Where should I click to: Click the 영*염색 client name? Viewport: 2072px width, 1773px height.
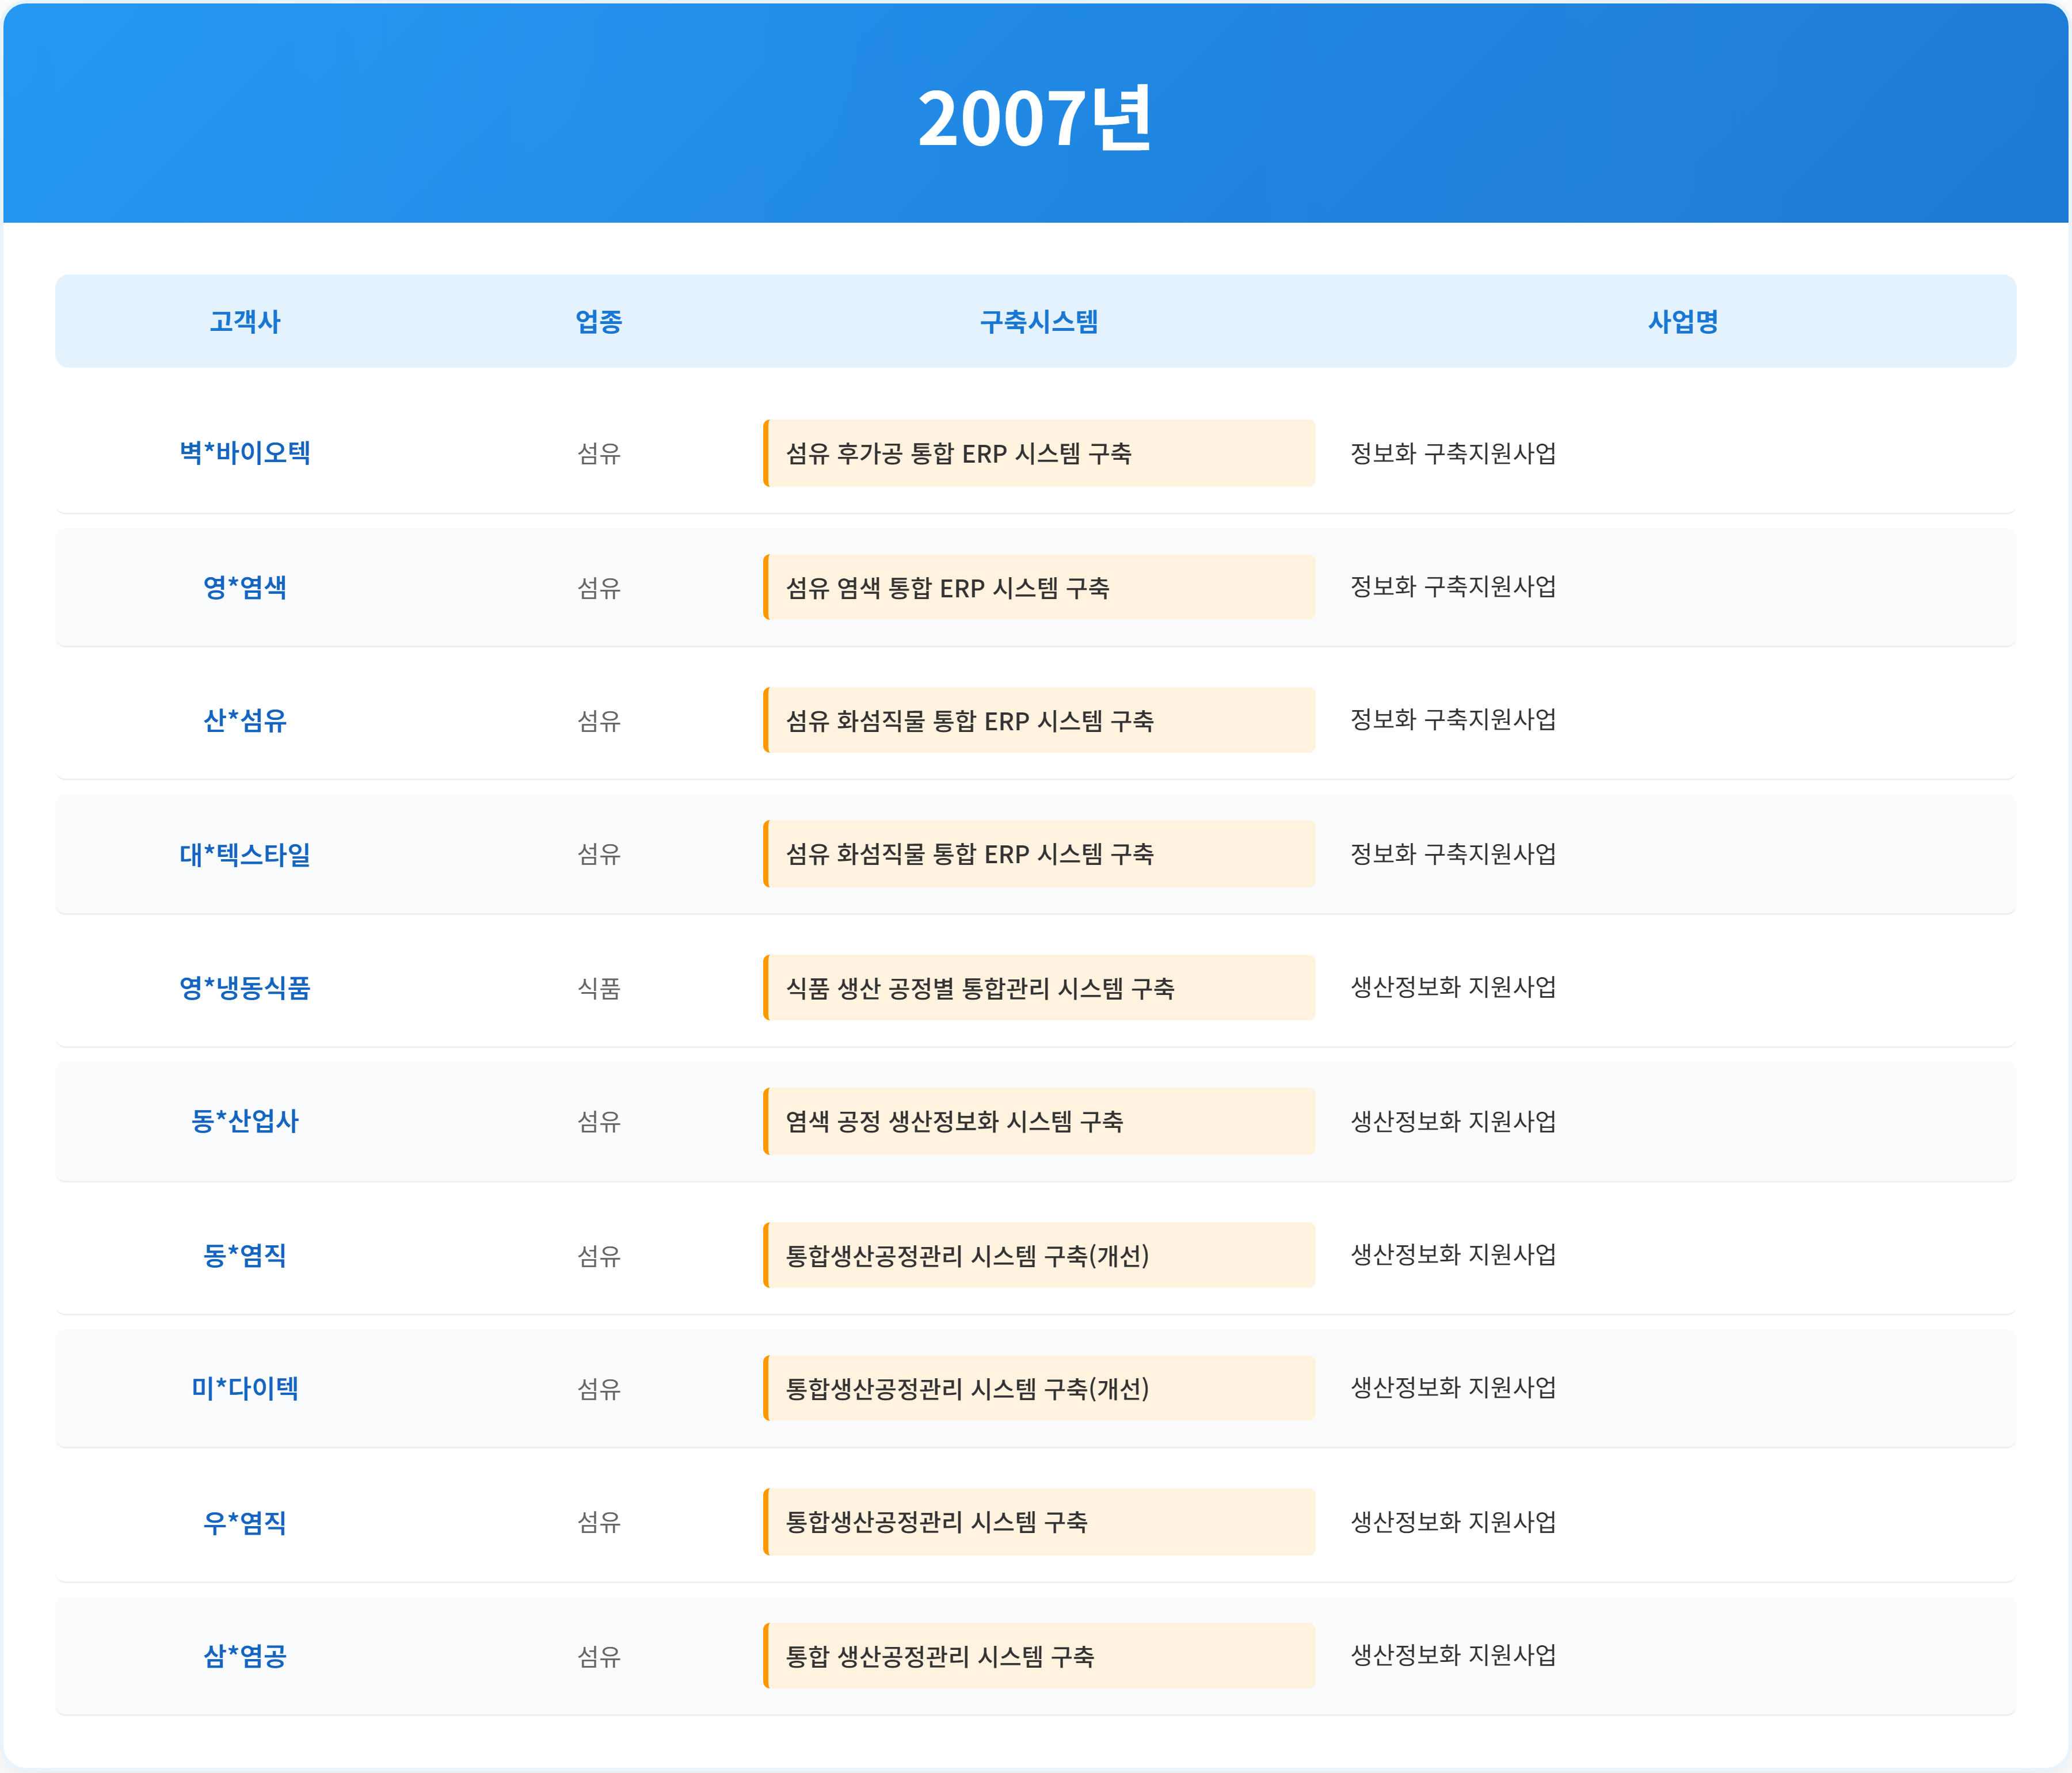245,587
